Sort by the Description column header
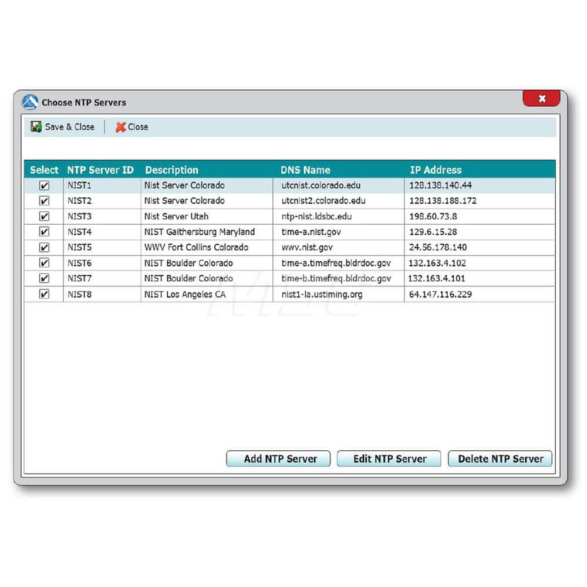The height and width of the screenshot is (587, 587). click(x=171, y=170)
